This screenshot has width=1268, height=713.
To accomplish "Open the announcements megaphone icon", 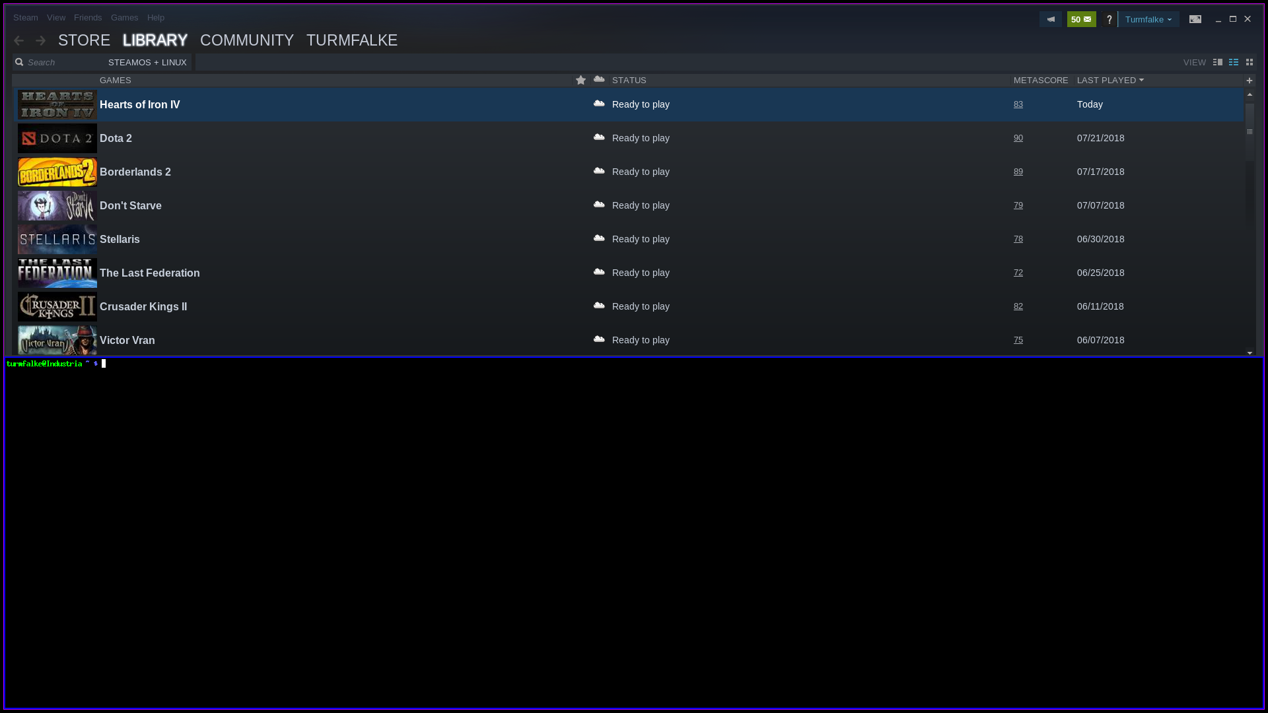I will click(1051, 19).
